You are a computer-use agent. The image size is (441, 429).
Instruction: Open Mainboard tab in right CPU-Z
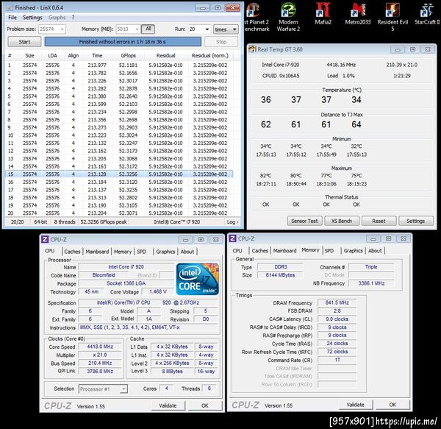tap(284, 250)
